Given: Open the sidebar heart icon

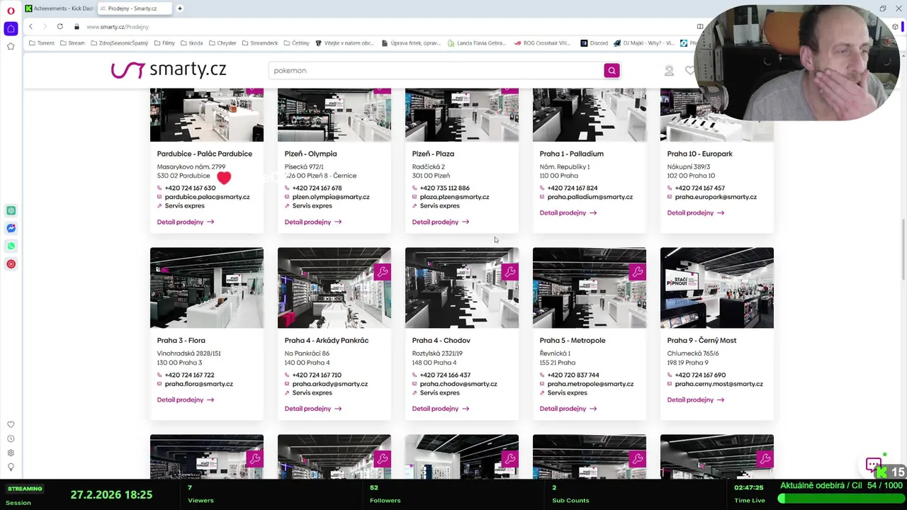Looking at the screenshot, I should [x=11, y=424].
